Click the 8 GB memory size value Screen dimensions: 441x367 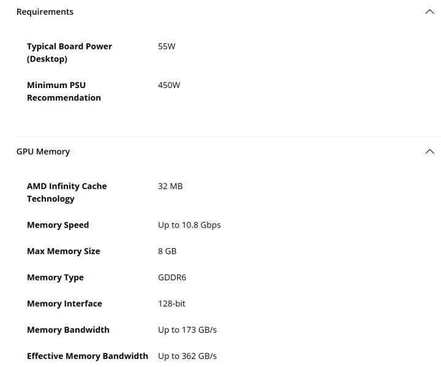167,251
